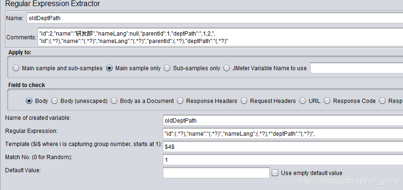Select Main sample and sub-samples radio
This screenshot has height=190, width=403.
click(x=16, y=68)
